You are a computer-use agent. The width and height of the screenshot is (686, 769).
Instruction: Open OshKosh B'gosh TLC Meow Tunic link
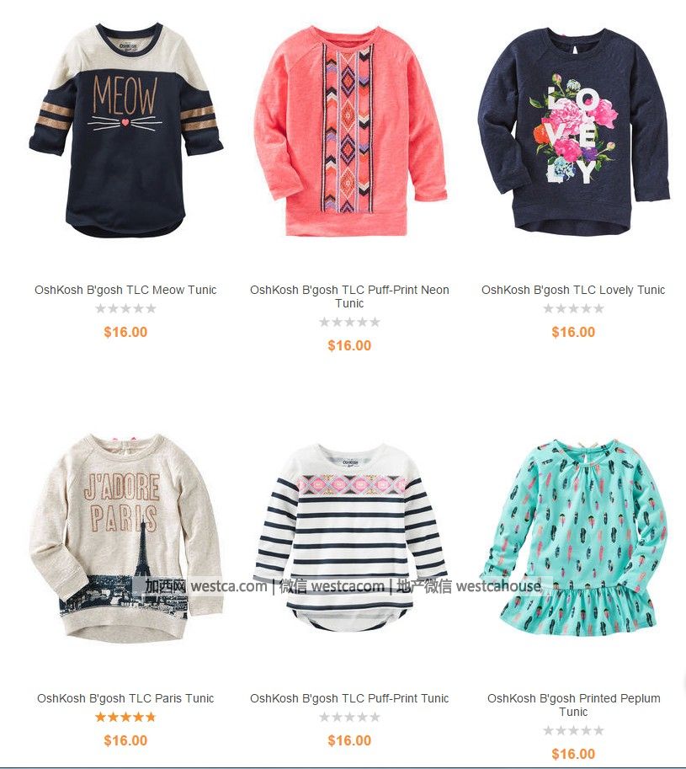125,290
